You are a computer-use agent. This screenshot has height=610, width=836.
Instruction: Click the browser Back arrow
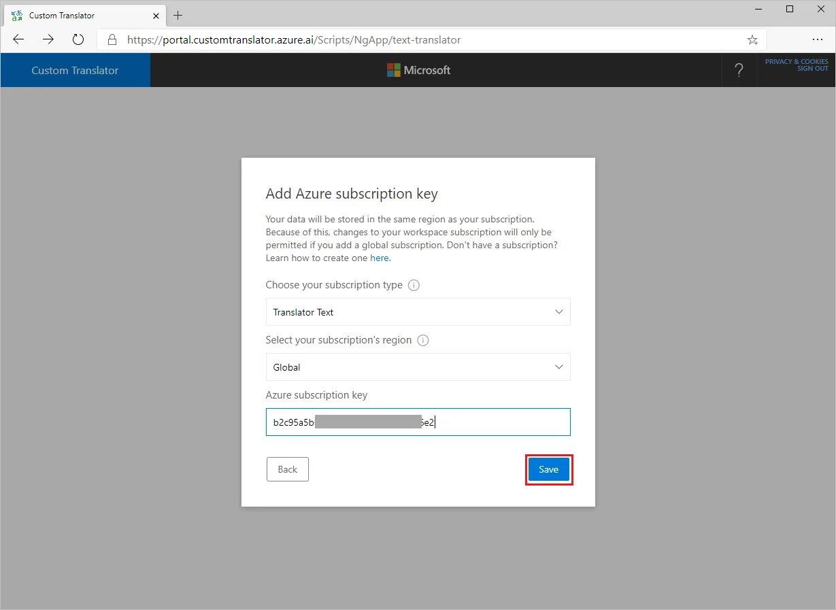click(x=18, y=39)
